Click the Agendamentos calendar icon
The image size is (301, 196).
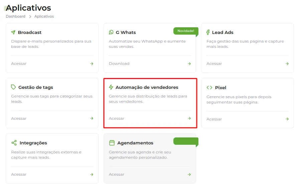tap(112, 143)
